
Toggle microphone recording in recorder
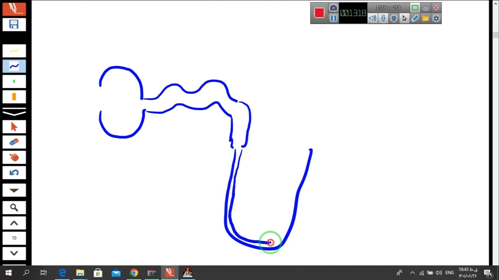(383, 18)
